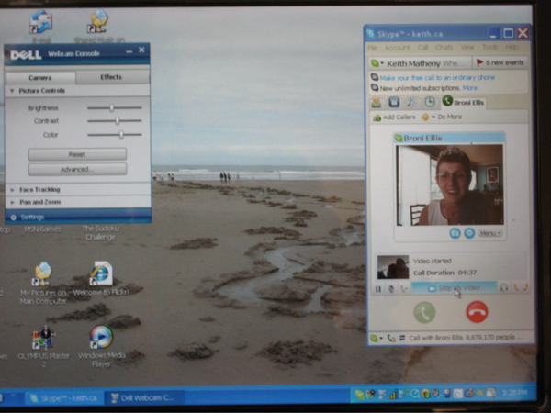Open the Skype Account menu
The width and height of the screenshot is (551, 413).
pos(398,48)
